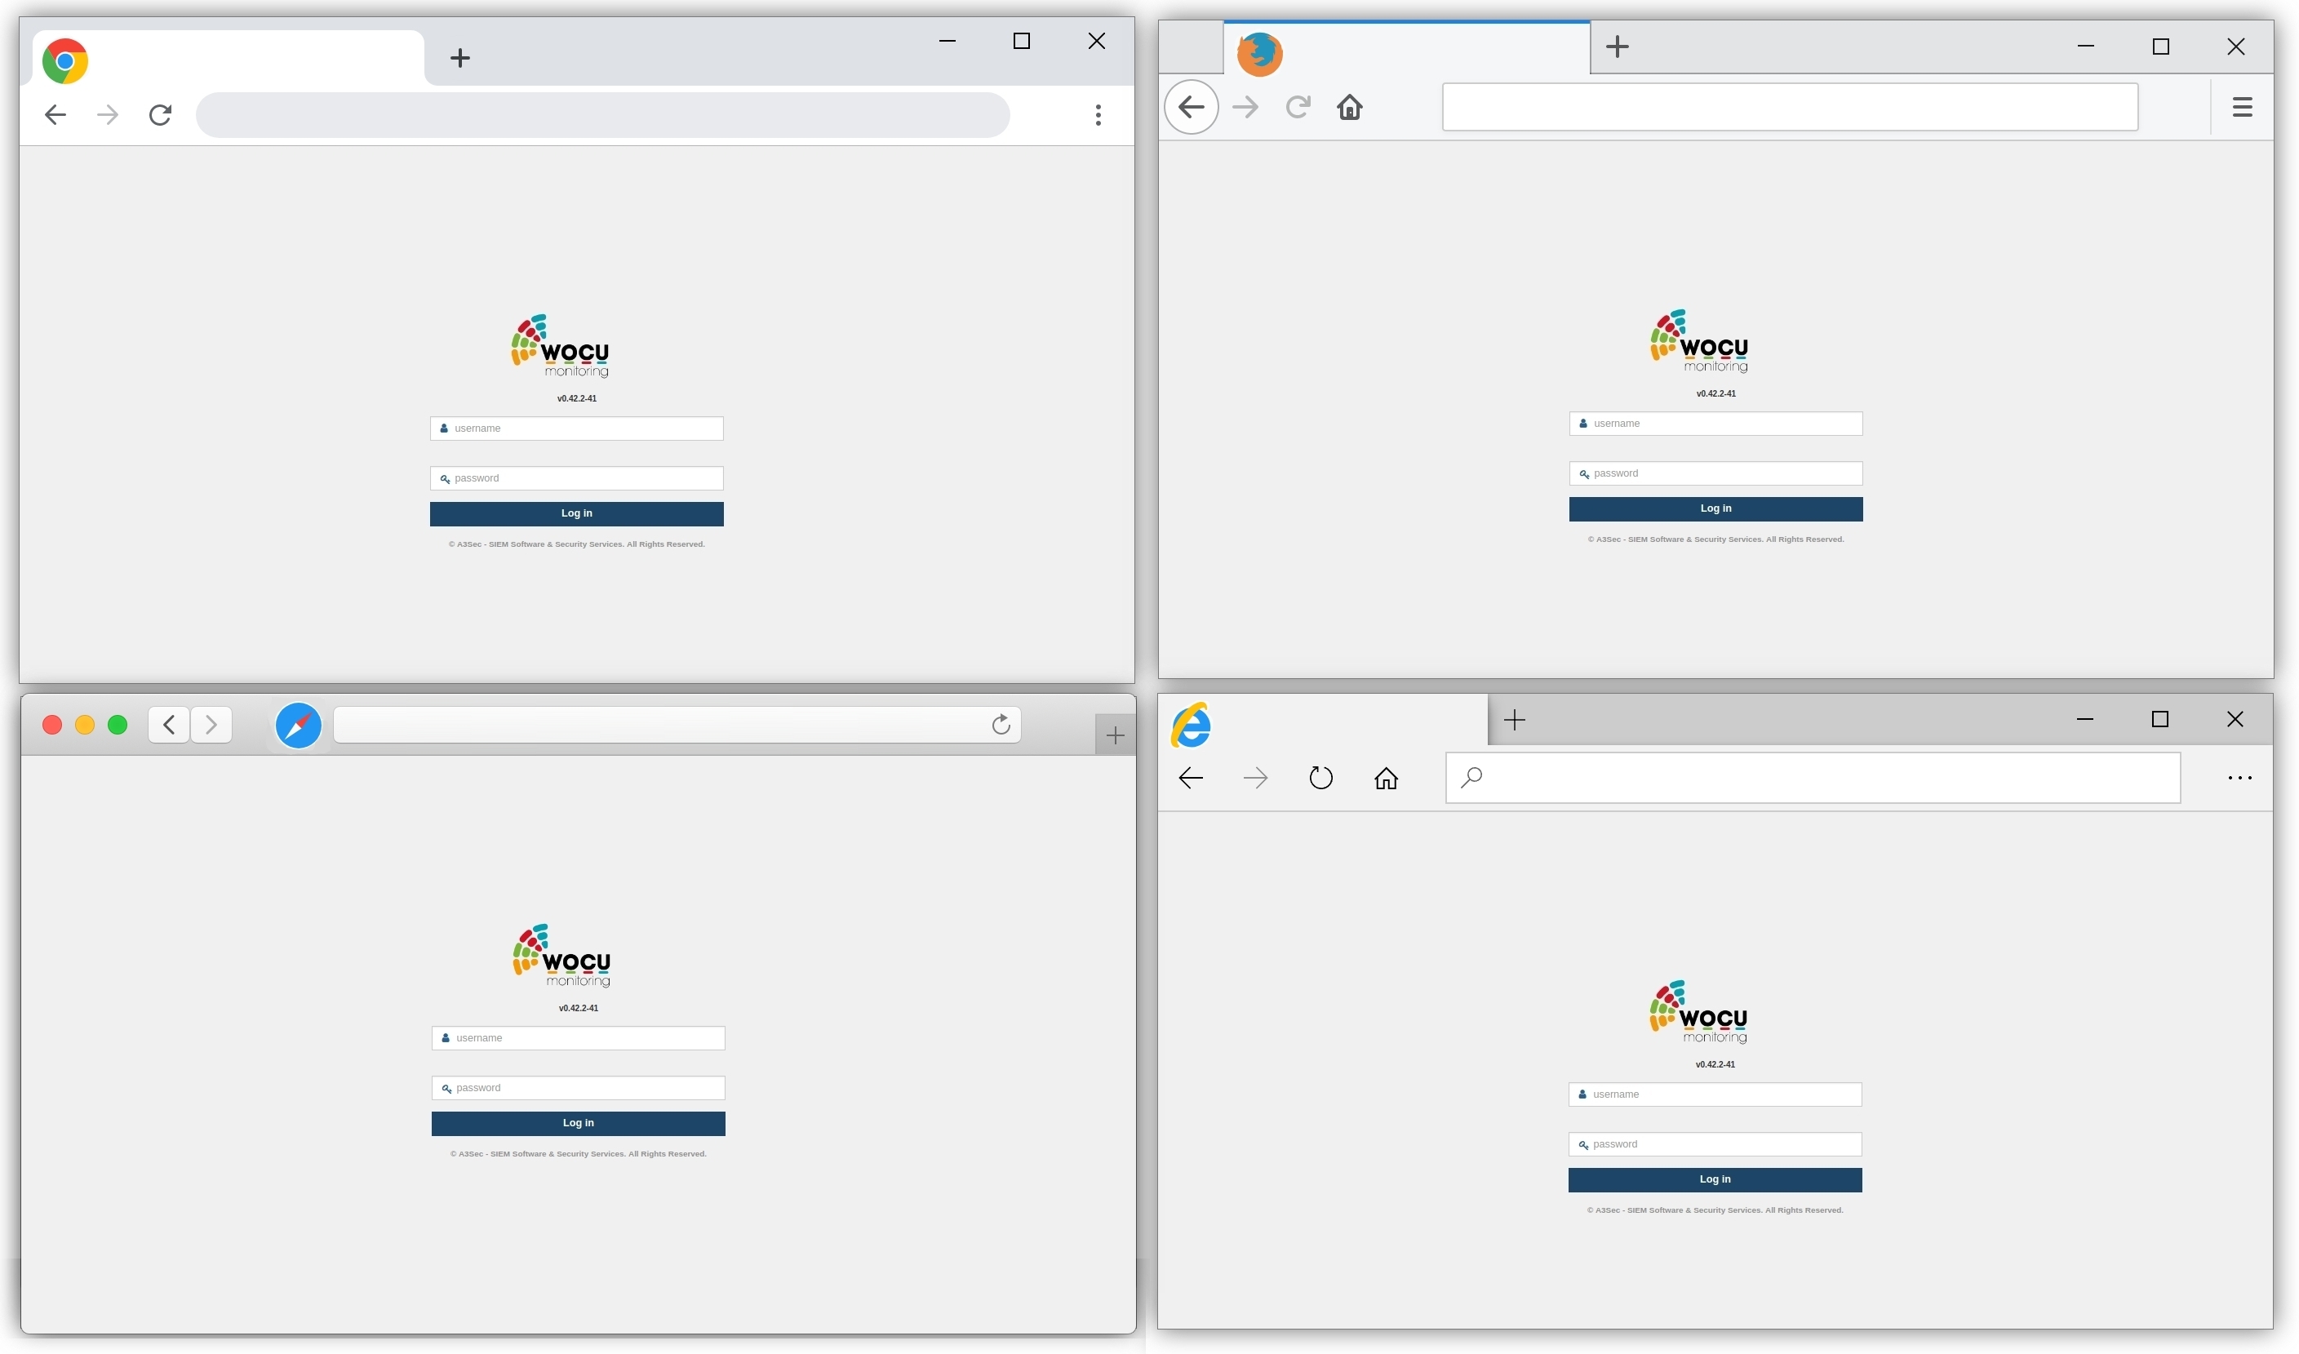2299x1354 pixels.
Task: Open the Firefox hamburger menu
Action: click(x=2243, y=108)
